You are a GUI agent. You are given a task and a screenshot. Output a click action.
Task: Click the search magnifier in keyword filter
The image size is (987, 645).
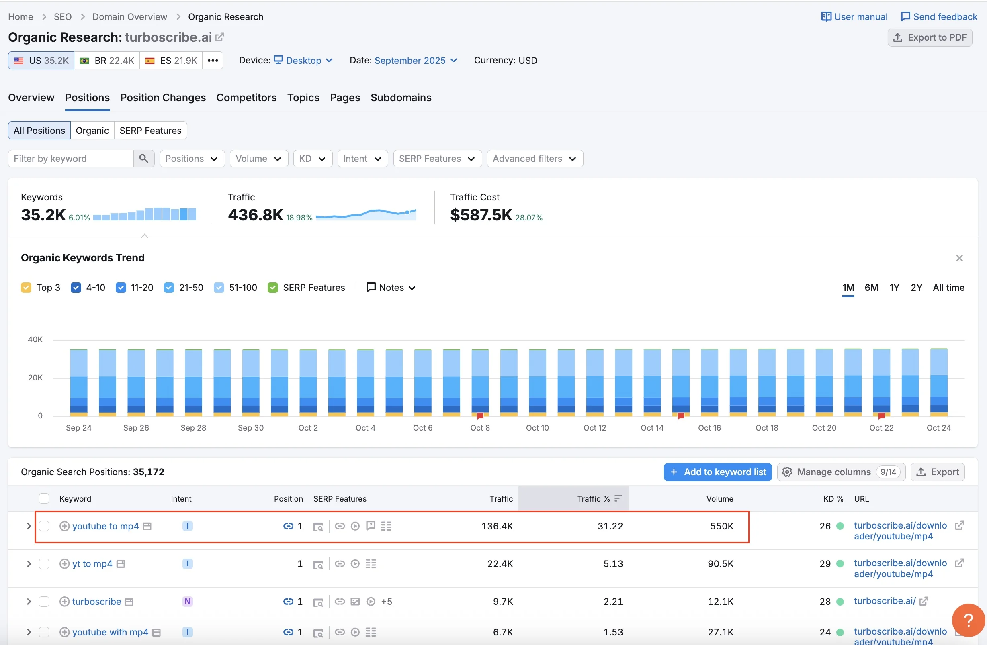click(x=143, y=158)
